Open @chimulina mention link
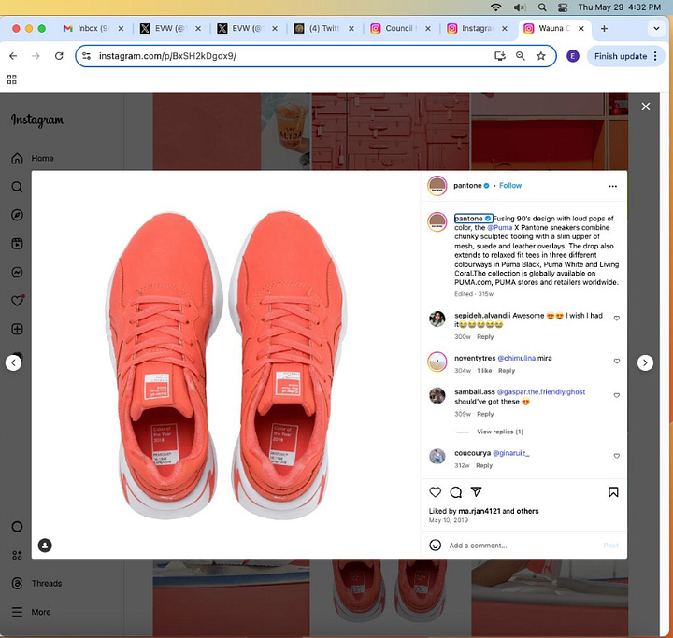Screen dimensions: 673x638 click(x=516, y=358)
